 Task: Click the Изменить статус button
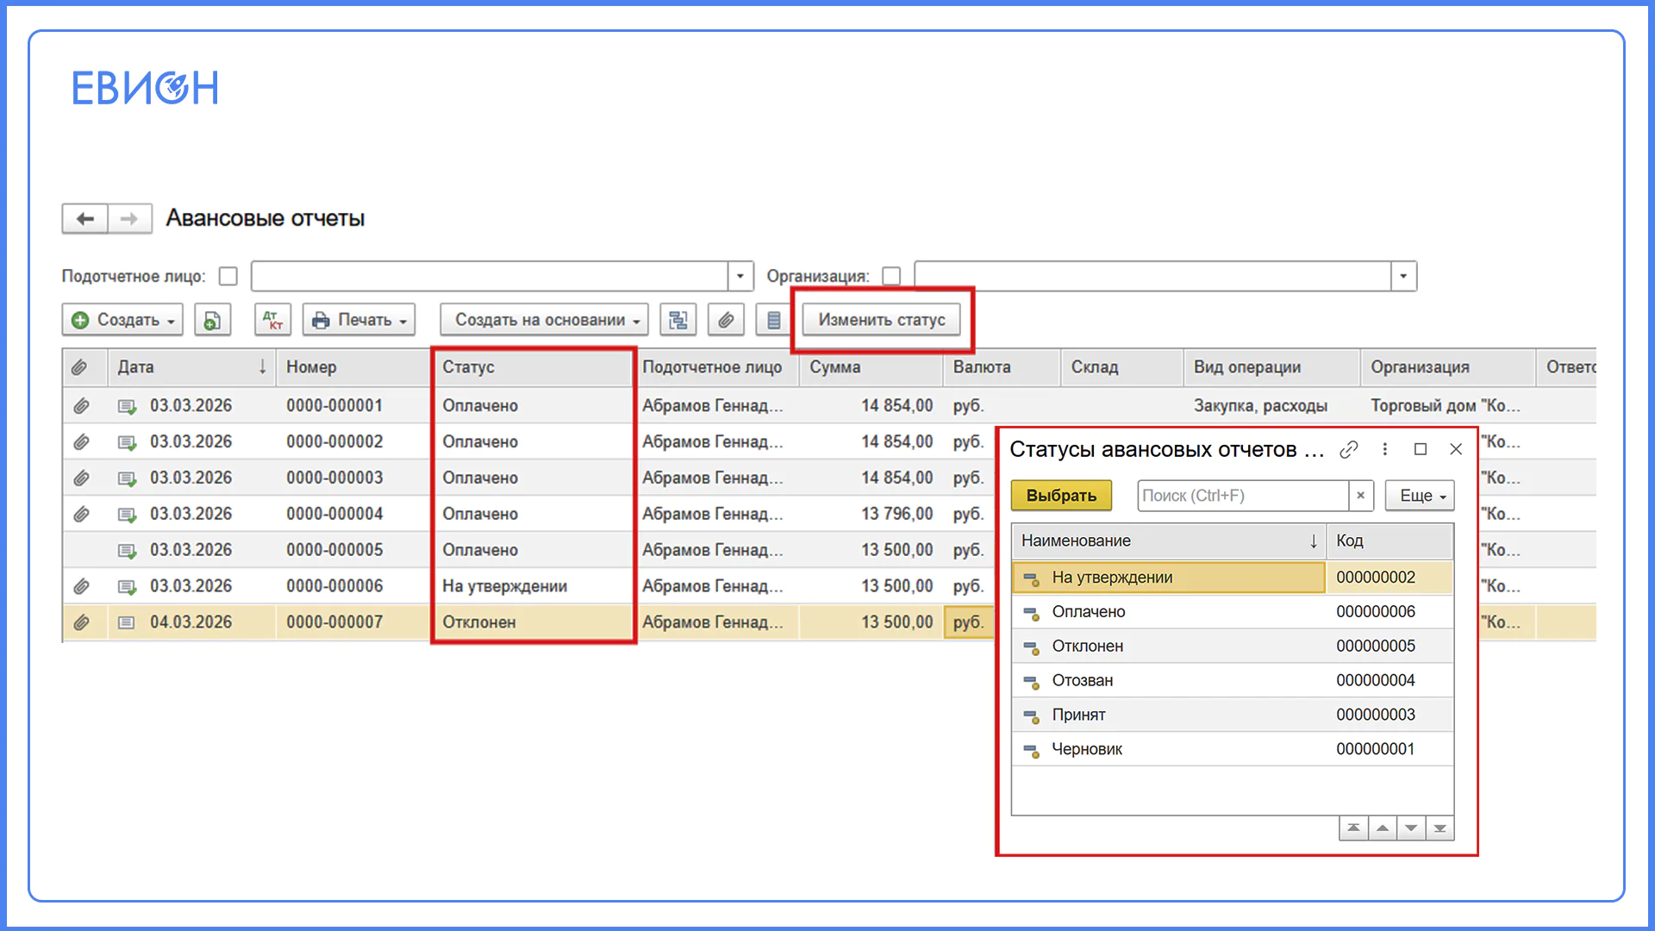click(881, 320)
